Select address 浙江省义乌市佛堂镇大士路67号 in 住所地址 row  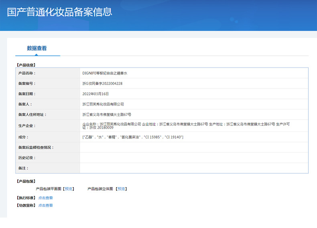107,115
